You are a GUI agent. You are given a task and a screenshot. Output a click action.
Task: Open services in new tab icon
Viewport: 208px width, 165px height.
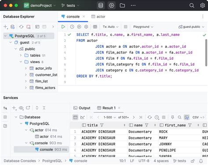28,108
